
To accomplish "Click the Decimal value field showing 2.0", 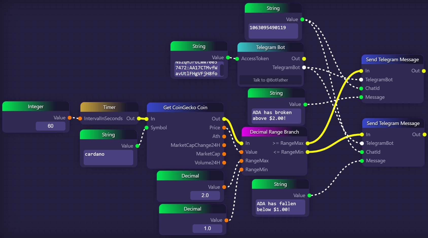I will (205, 195).
